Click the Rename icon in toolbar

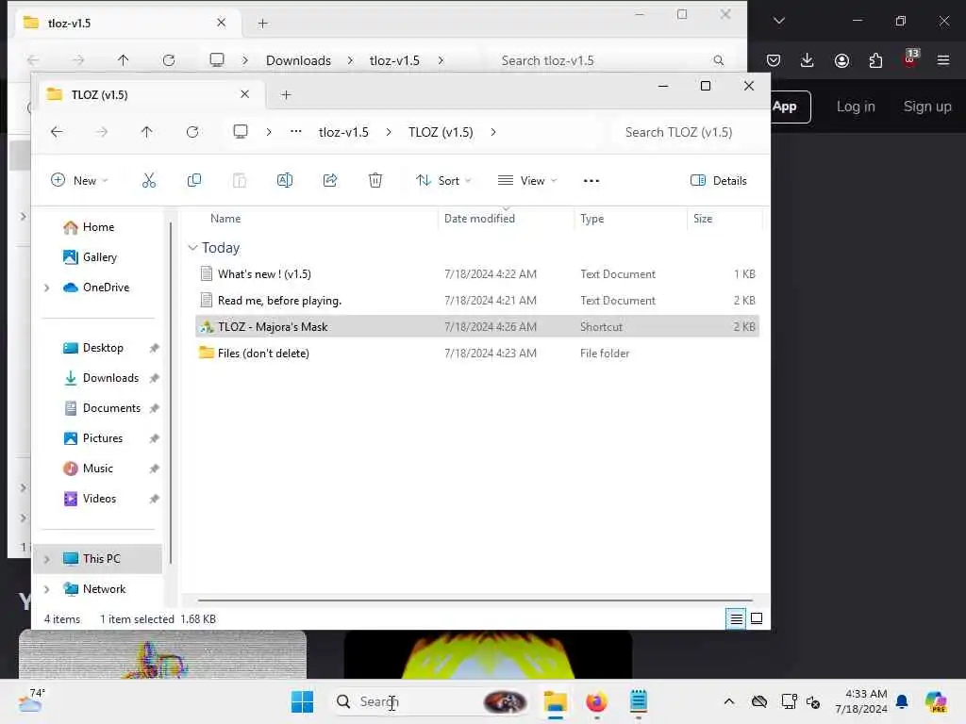click(285, 180)
